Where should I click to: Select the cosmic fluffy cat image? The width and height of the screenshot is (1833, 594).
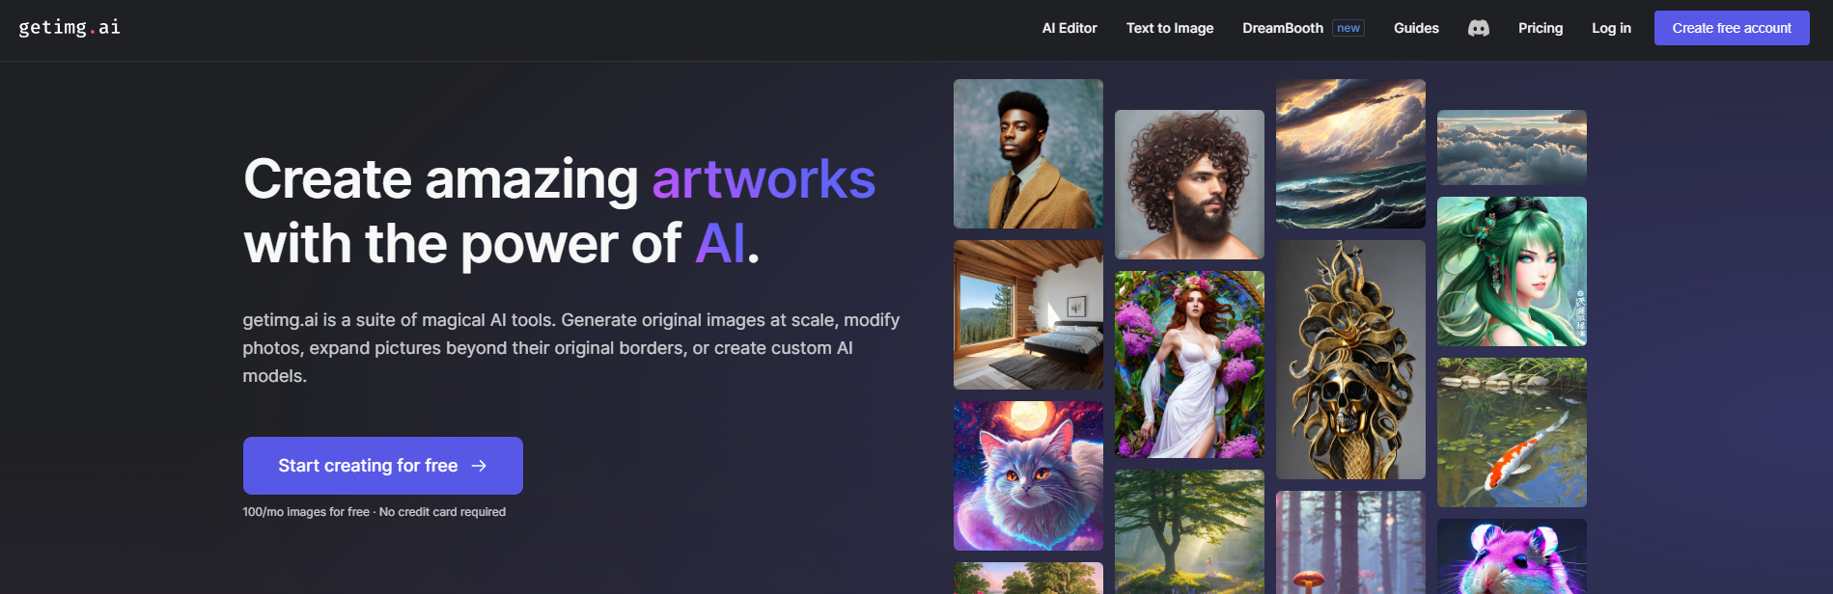point(1028,475)
